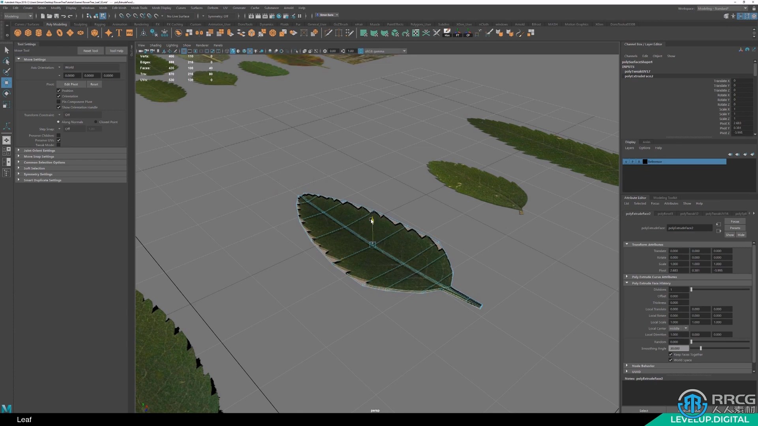Open the Local Center middle dropdown

[679, 329]
